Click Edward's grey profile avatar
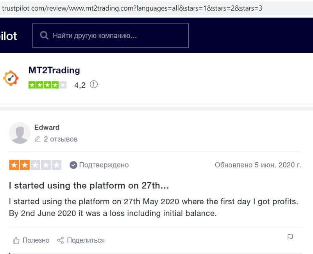The height and width of the screenshot is (254, 313). [20, 133]
